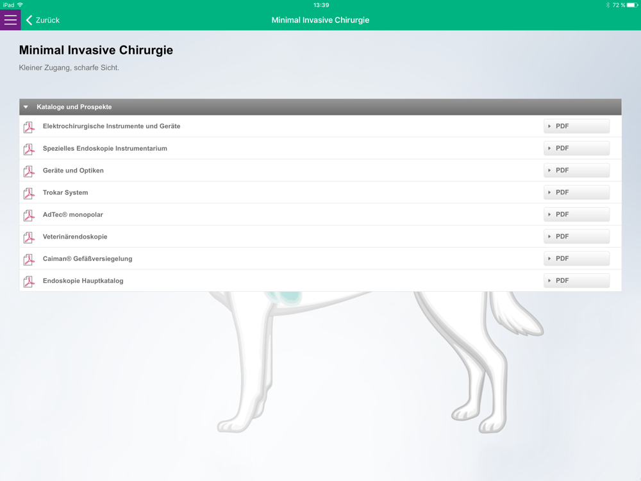Select the Endoskopie Hauptkatalog title
The width and height of the screenshot is (641, 481).
(83, 281)
